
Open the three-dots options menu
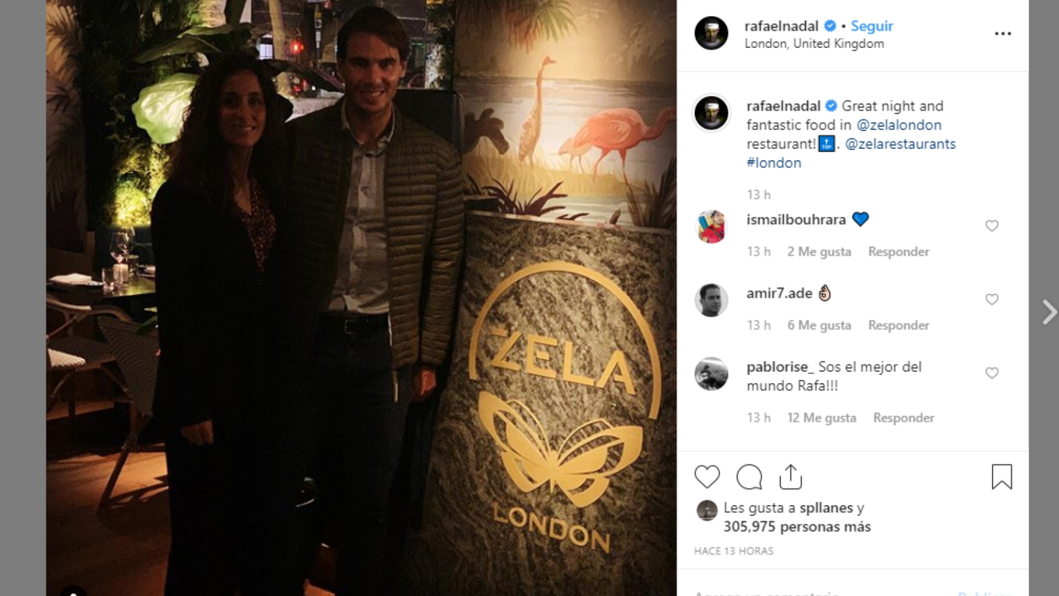click(x=1003, y=34)
